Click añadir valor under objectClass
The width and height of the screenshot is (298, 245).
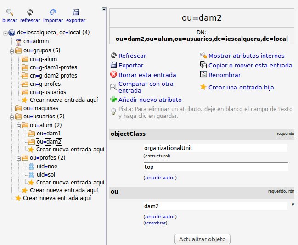tap(161, 178)
